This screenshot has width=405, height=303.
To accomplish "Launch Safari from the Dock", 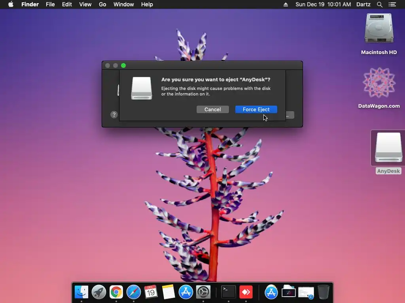I will click(x=134, y=292).
